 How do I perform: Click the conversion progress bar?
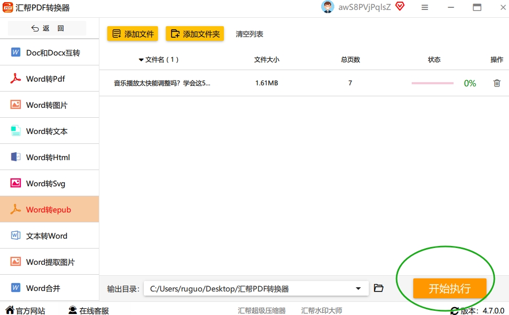click(433, 83)
